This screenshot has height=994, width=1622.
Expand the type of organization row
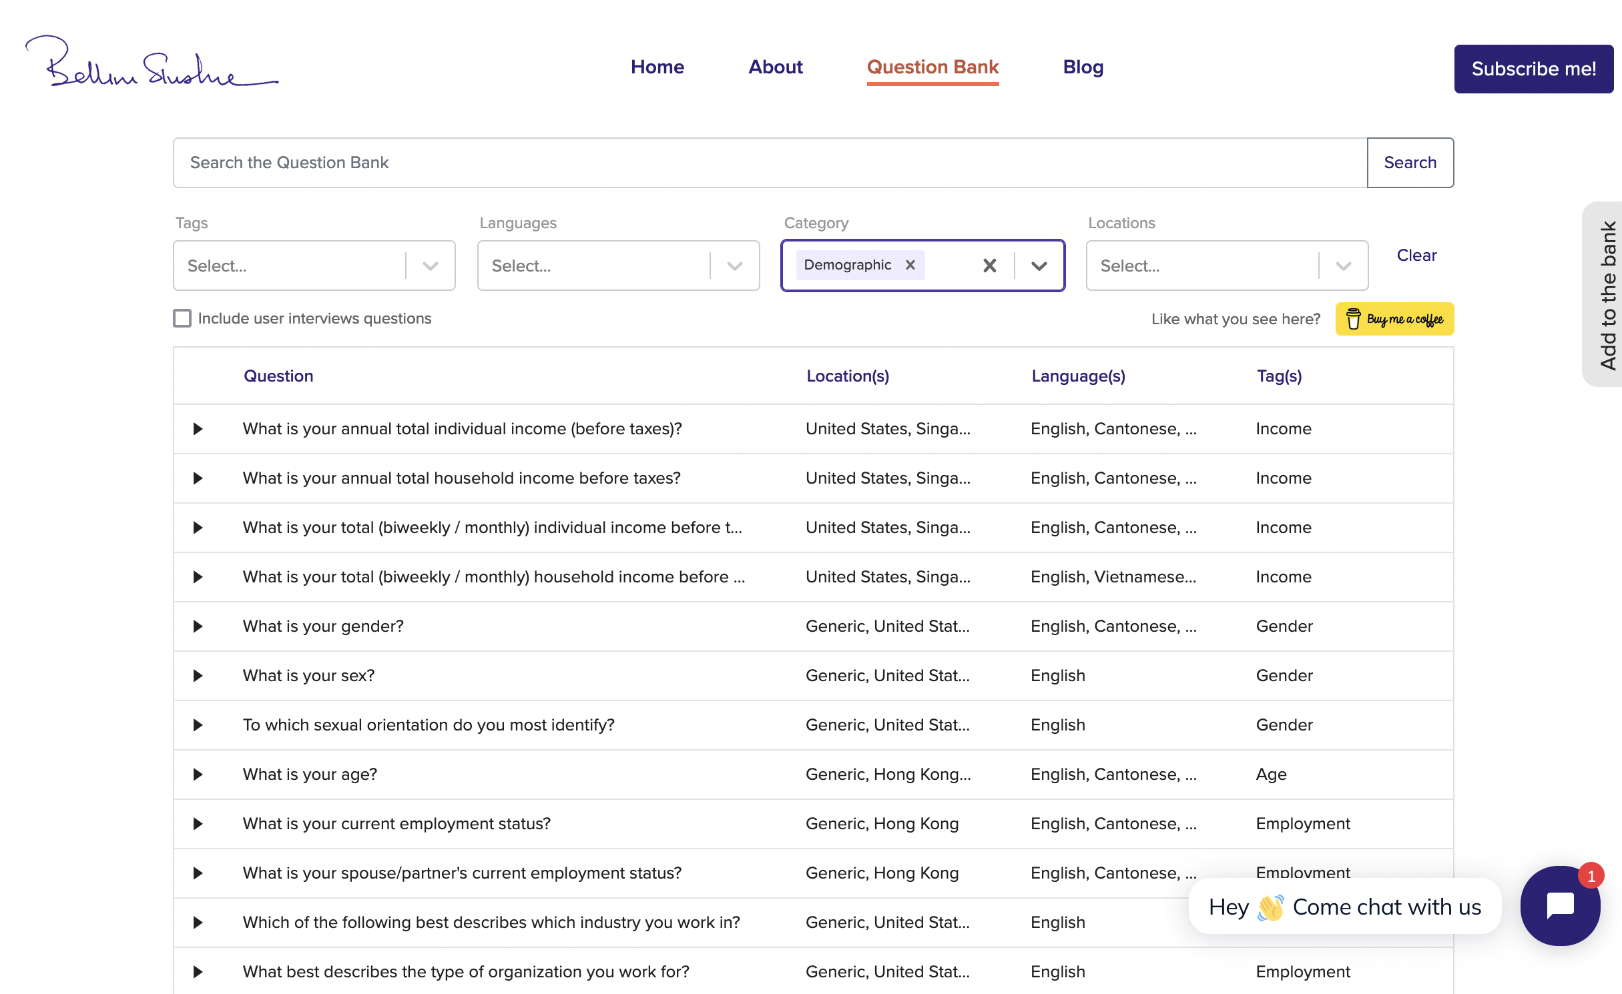coord(198,972)
